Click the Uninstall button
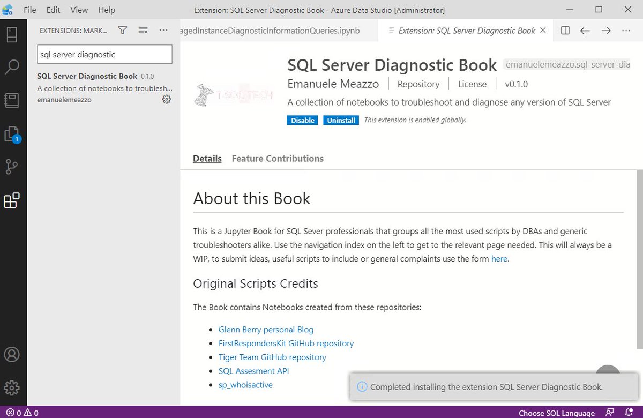The height and width of the screenshot is (418, 643). click(x=341, y=120)
